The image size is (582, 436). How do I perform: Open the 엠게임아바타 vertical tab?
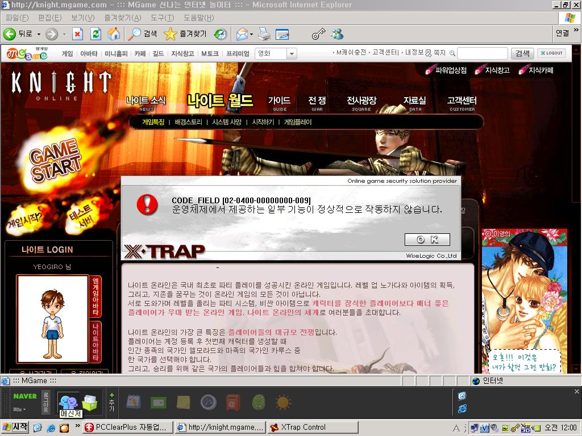click(95, 296)
